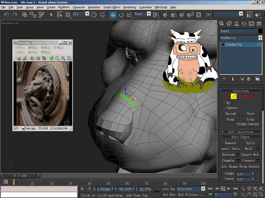
Task: Open the Character menu
Action: (79, 7)
